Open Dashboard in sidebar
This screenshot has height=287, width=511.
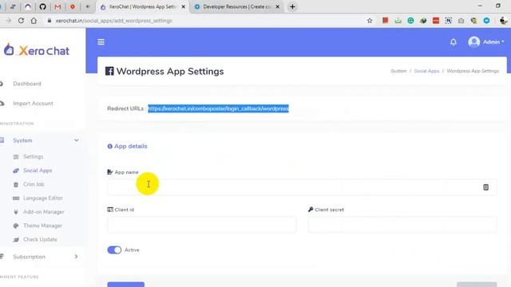(27, 84)
